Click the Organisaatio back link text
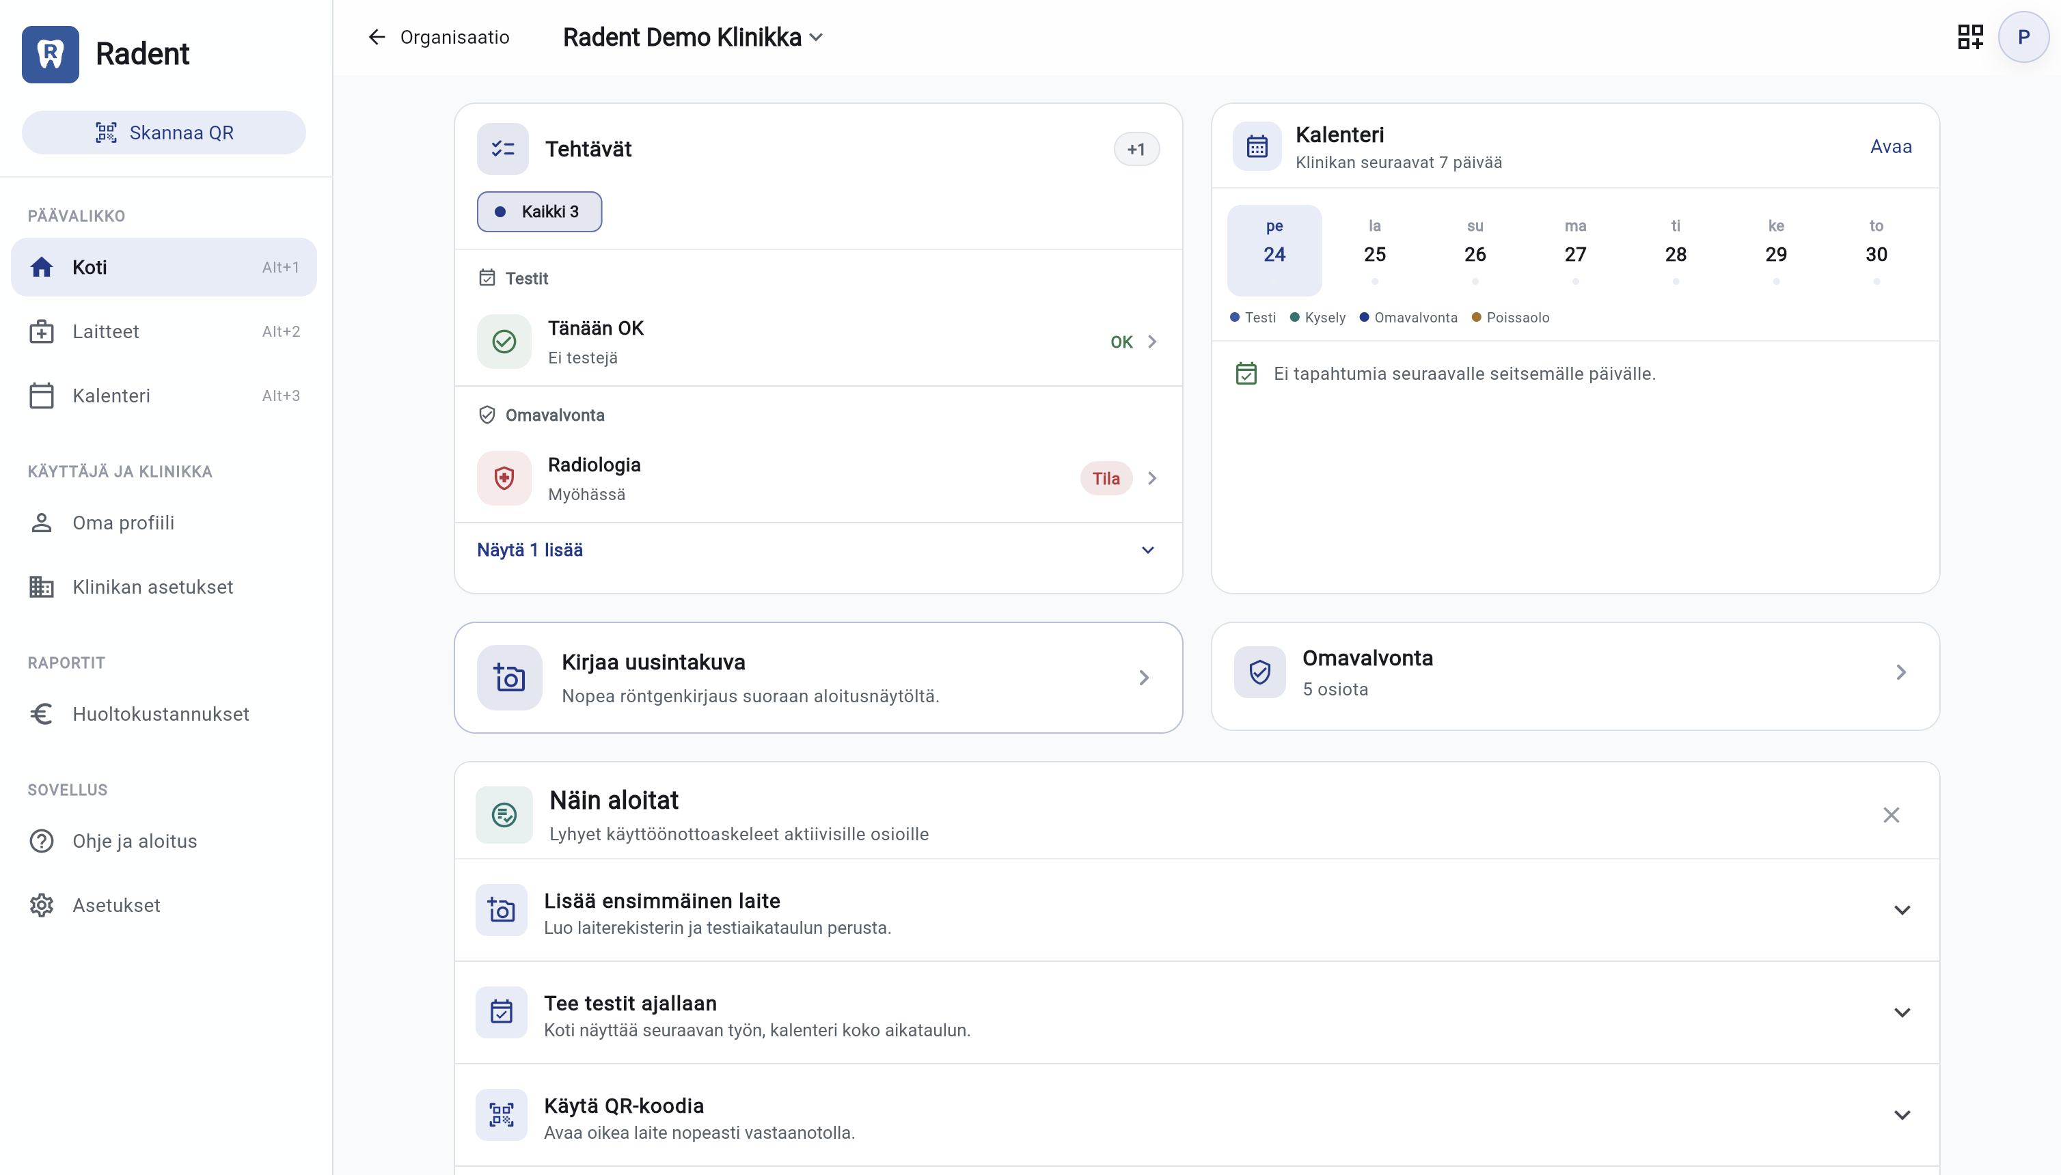Image resolution: width=2061 pixels, height=1175 pixels. coord(454,37)
